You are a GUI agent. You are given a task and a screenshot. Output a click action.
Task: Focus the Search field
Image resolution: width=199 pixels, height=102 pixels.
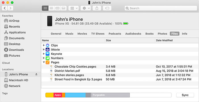161,8
